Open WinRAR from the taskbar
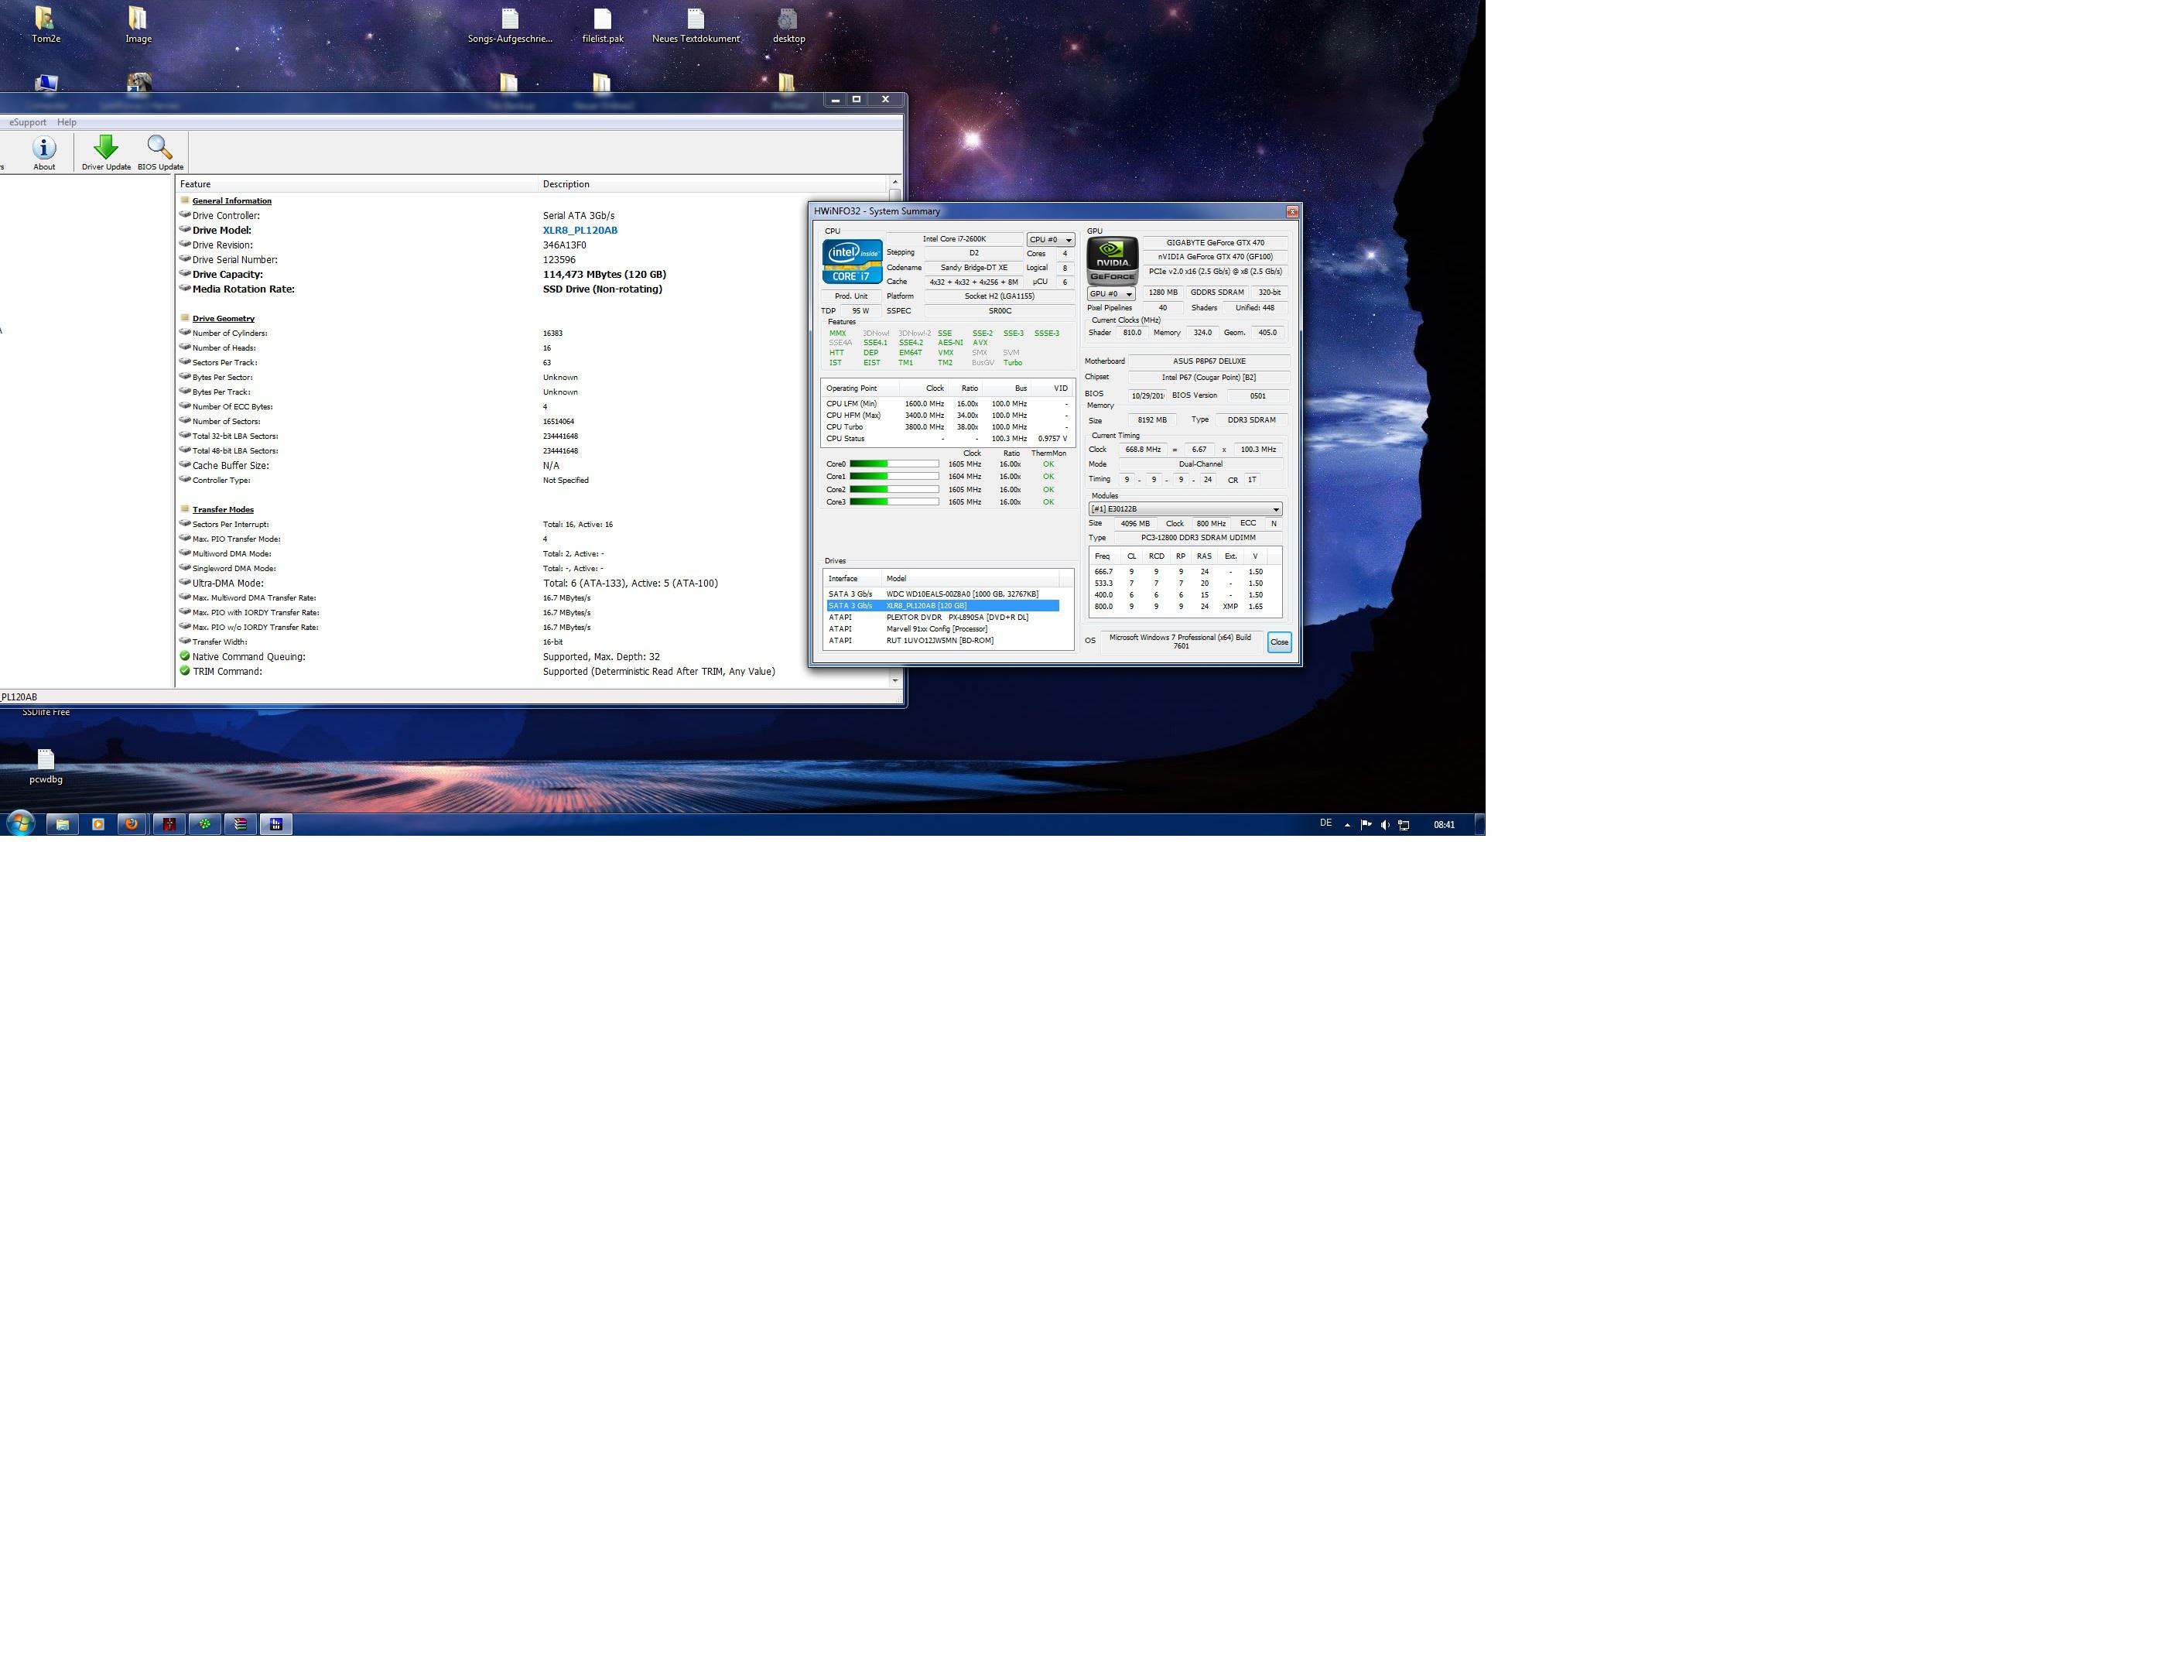Viewport: 2182px width, 1653px height. click(x=241, y=824)
